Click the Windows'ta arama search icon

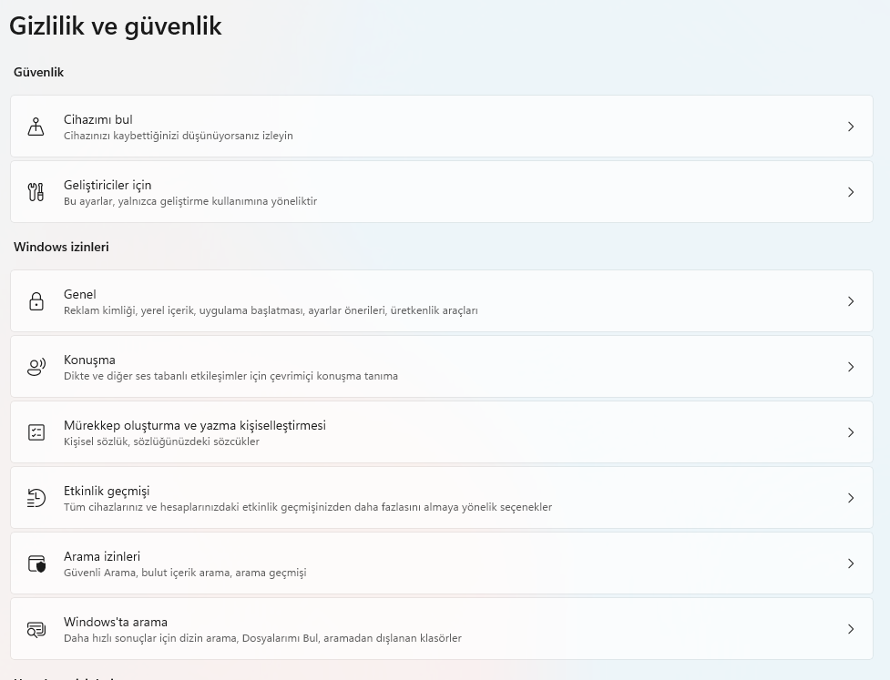pyautogui.click(x=36, y=629)
